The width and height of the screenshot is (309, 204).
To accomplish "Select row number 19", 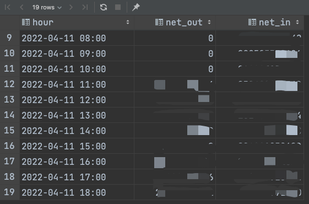I will 9,192.
